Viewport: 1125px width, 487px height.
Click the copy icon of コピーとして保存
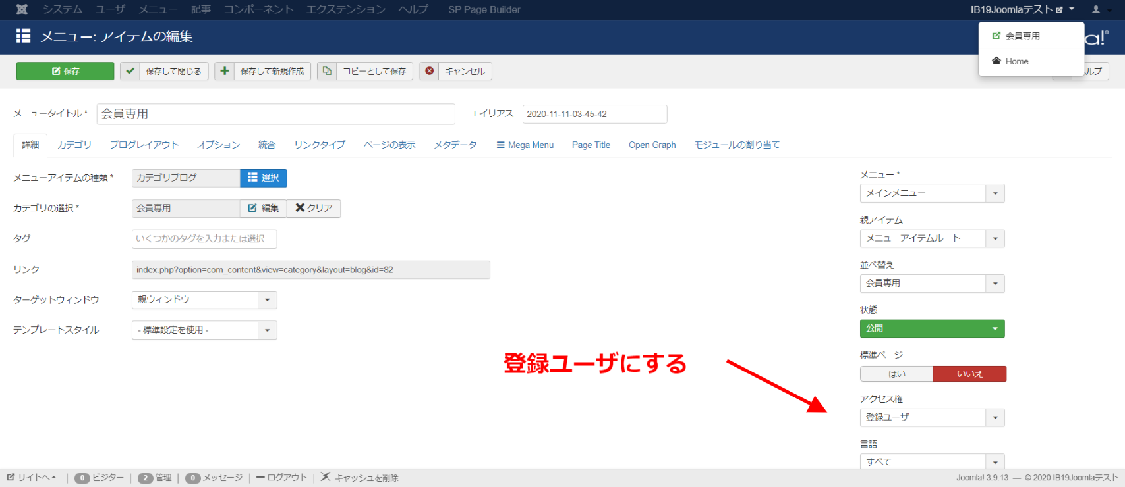coord(327,71)
